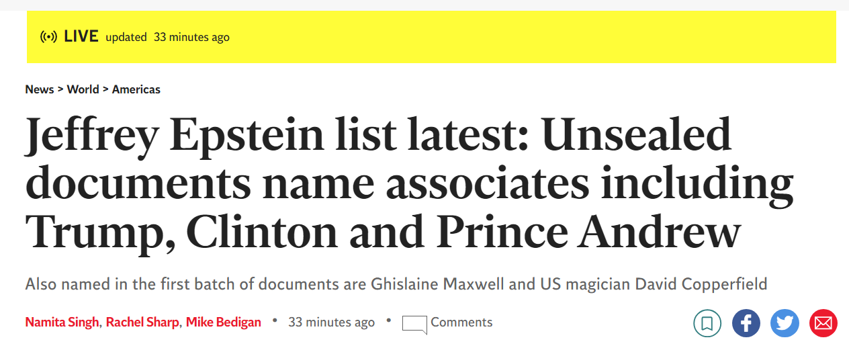Go to the News breadcrumb section
This screenshot has width=849, height=348.
tap(40, 89)
